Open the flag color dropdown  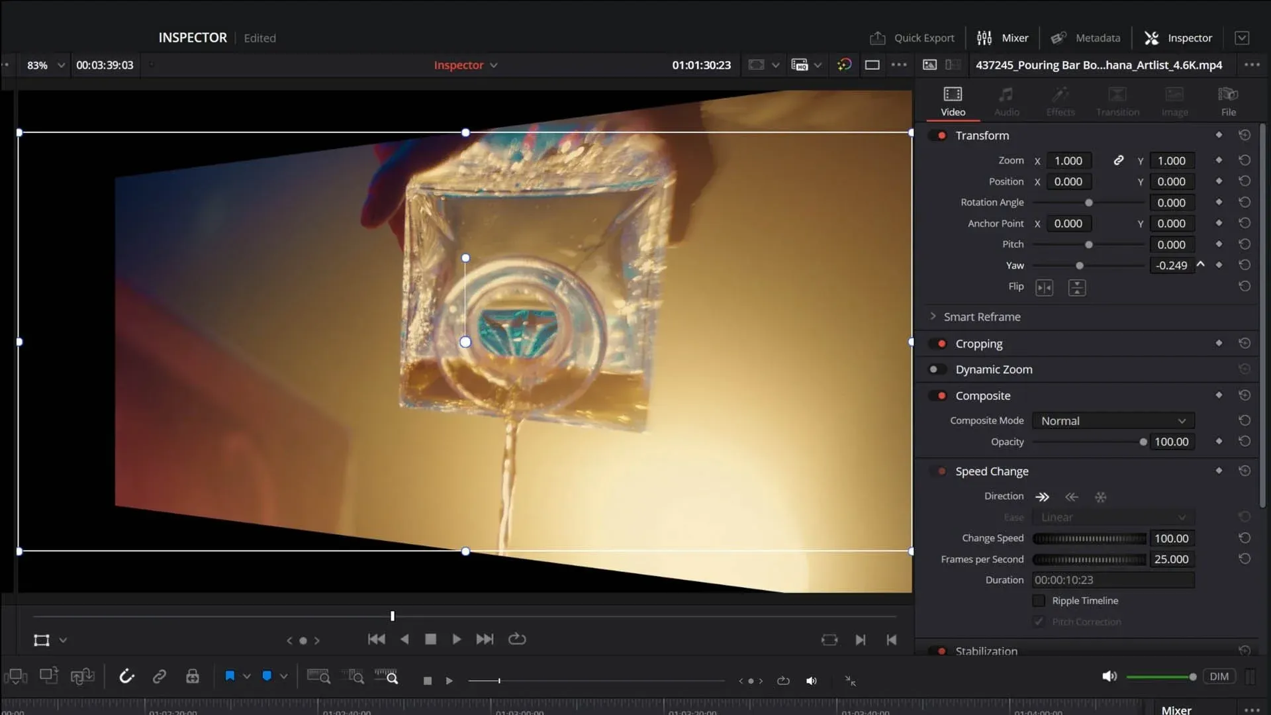click(246, 677)
